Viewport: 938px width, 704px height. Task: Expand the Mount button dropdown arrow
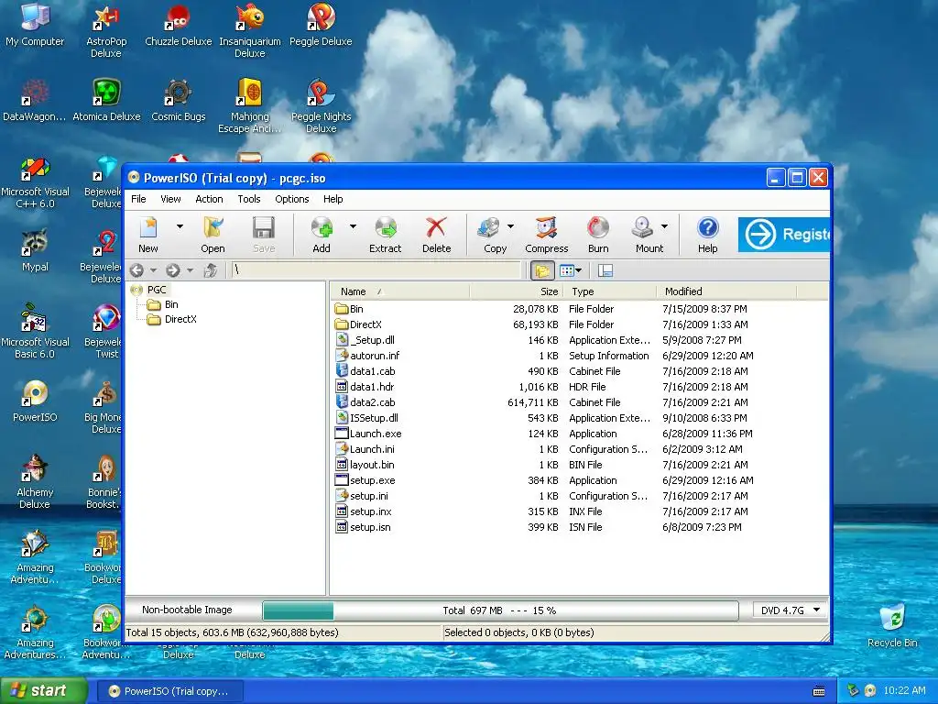coord(665,227)
